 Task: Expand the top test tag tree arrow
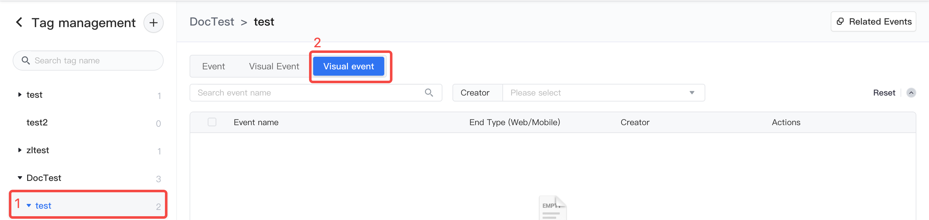point(20,95)
